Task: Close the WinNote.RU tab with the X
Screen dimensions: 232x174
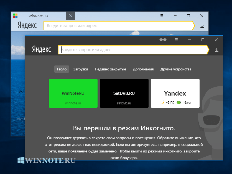Action: [71, 16]
